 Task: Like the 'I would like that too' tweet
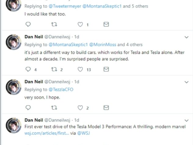[80, 24]
